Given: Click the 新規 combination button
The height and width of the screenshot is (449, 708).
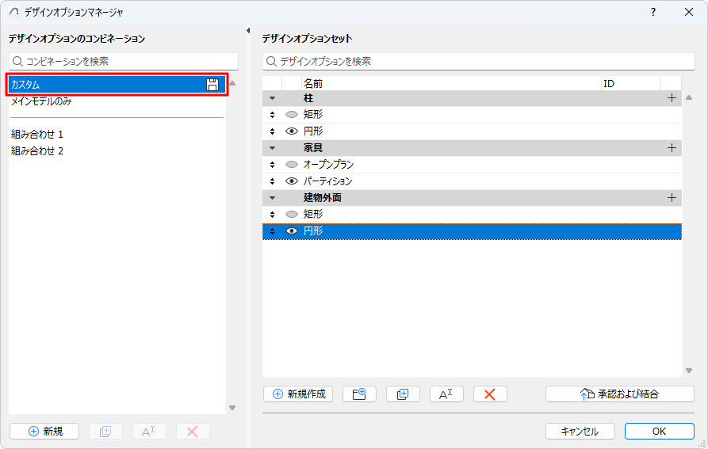Looking at the screenshot, I should 44,432.
